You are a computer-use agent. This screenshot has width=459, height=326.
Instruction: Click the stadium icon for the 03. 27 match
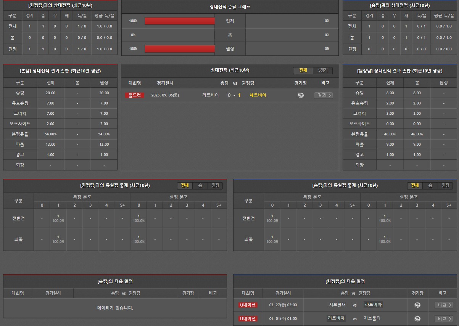click(417, 305)
